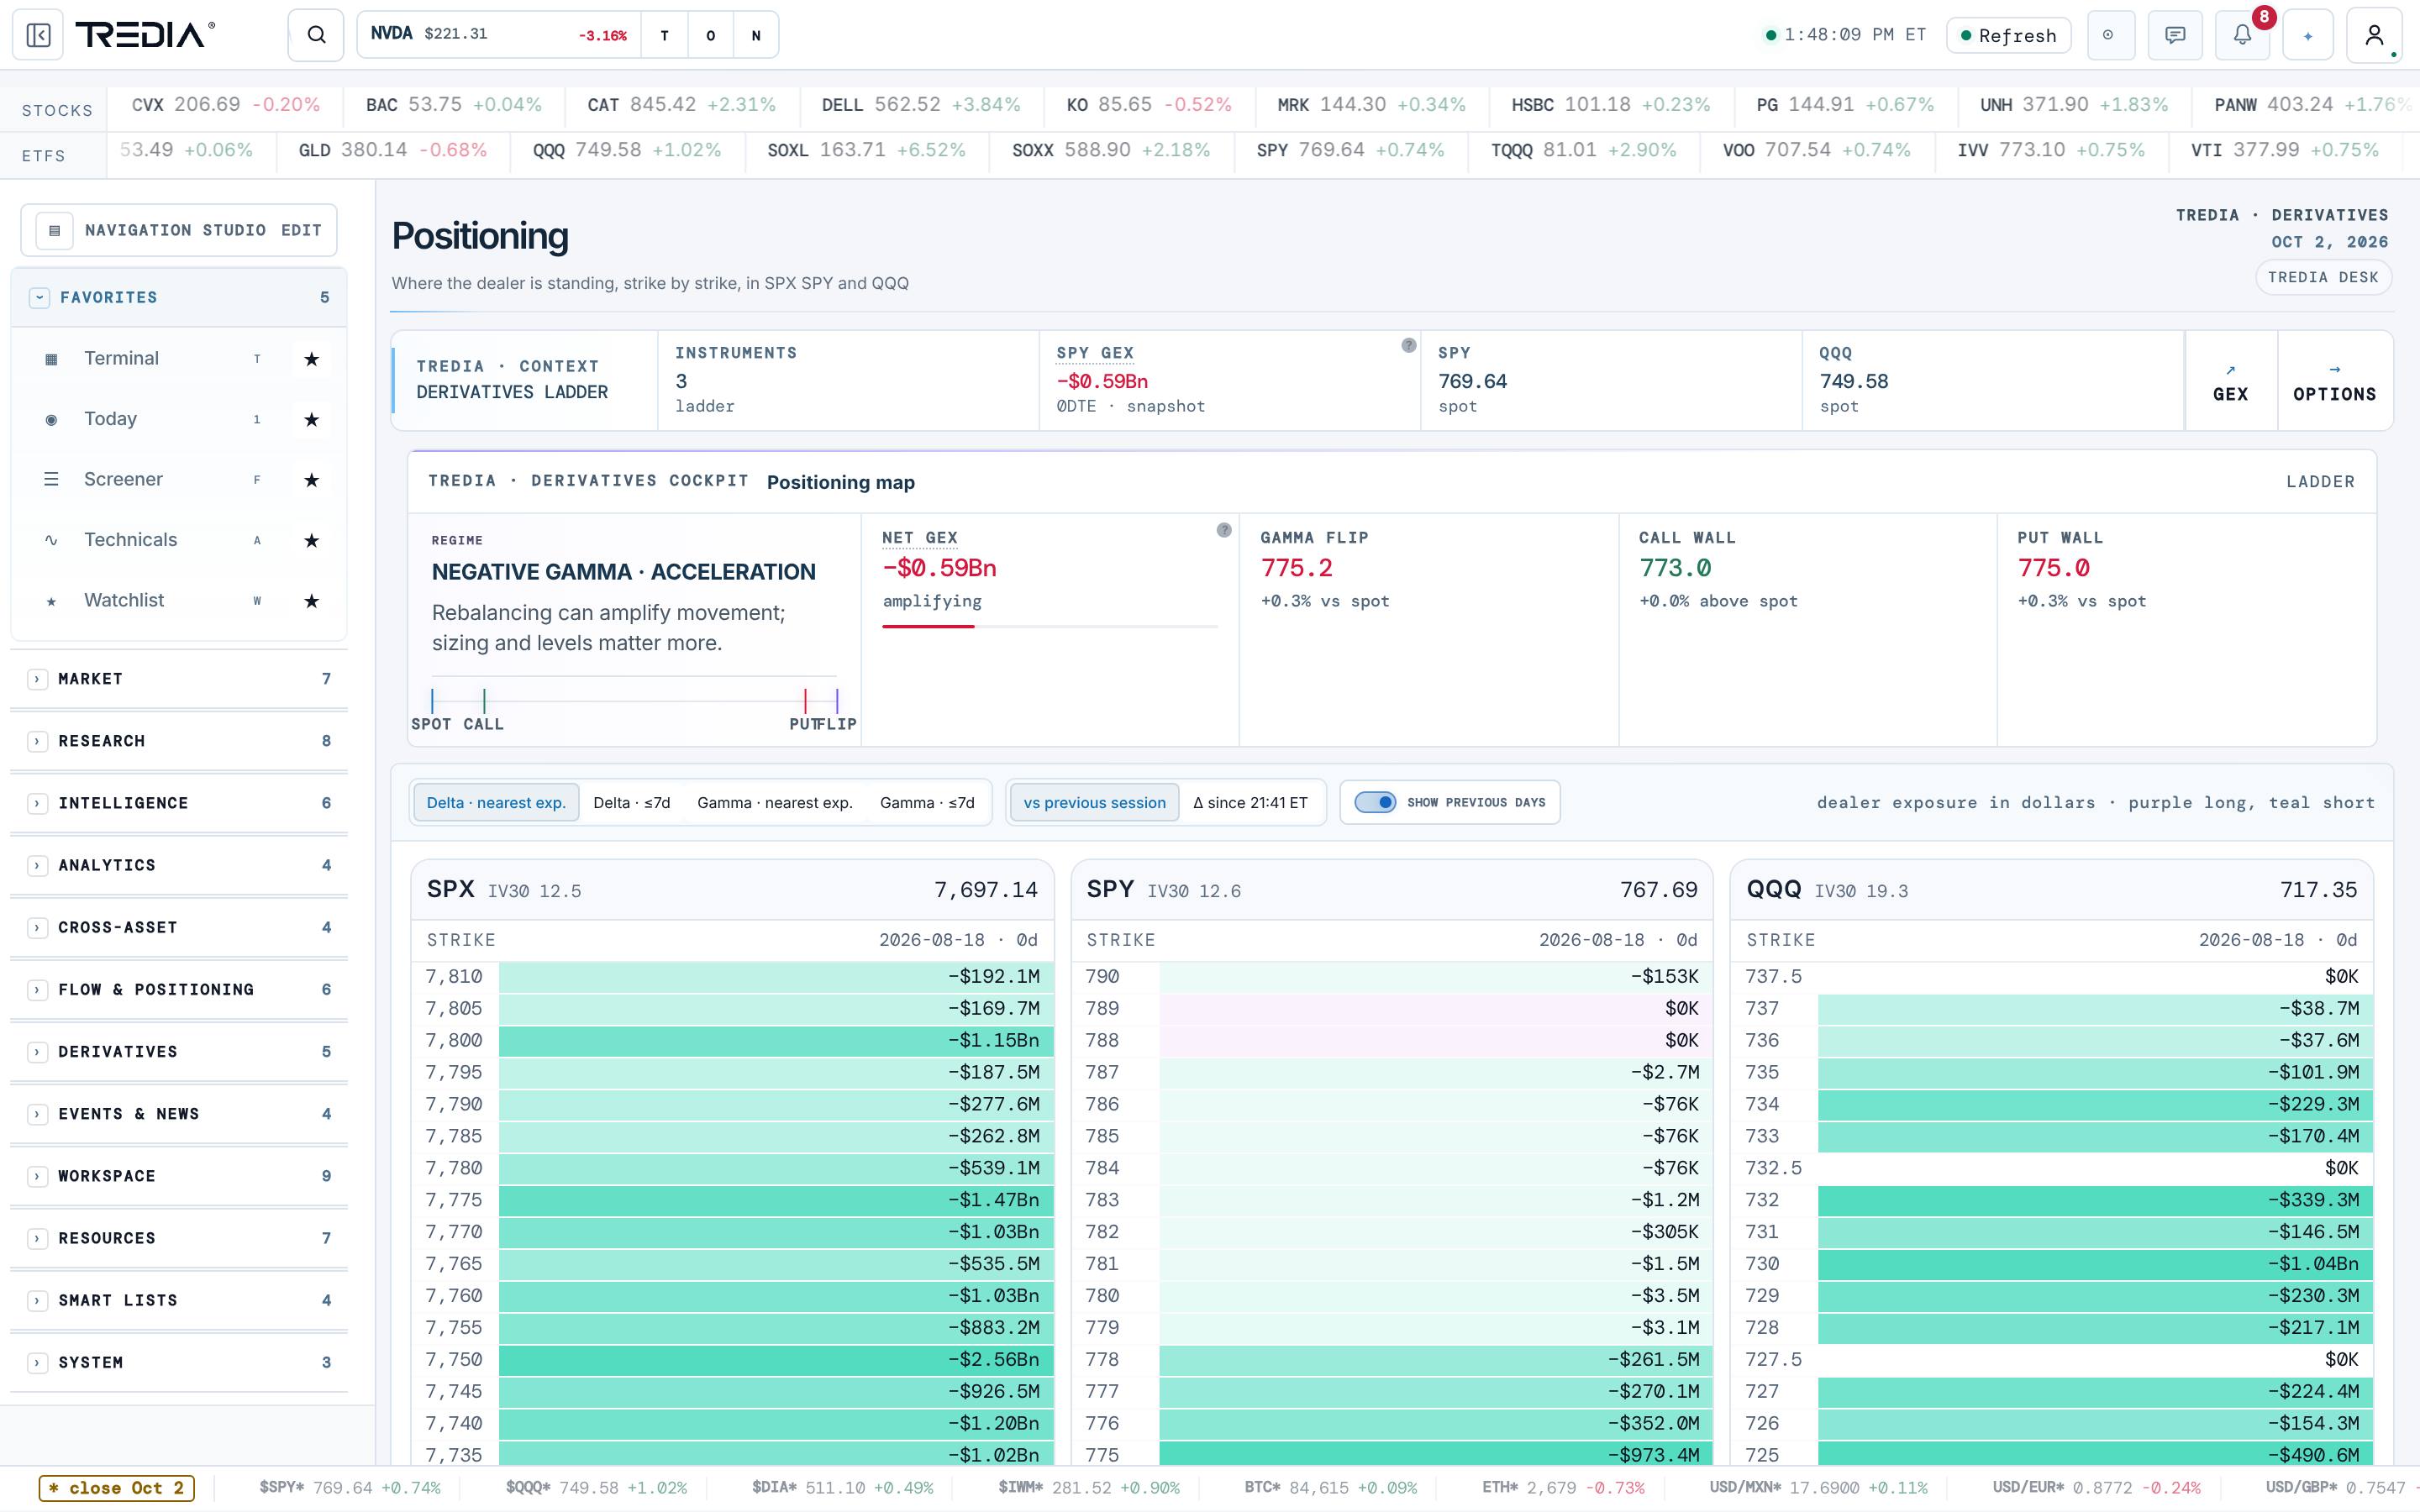Expand the Market section

(x=37, y=679)
